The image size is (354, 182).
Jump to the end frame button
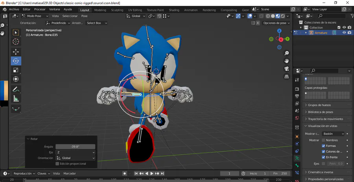162,173
